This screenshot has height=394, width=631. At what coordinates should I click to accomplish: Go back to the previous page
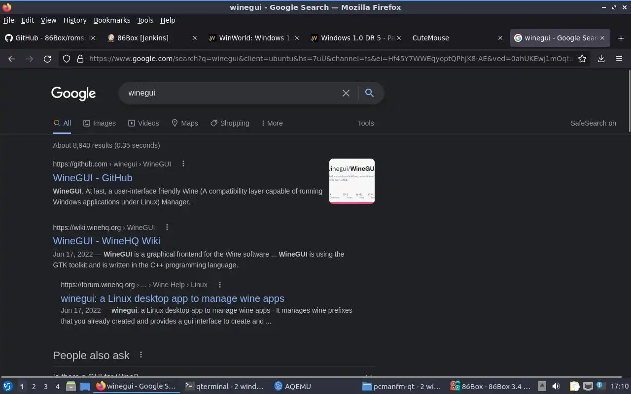[x=12, y=59]
